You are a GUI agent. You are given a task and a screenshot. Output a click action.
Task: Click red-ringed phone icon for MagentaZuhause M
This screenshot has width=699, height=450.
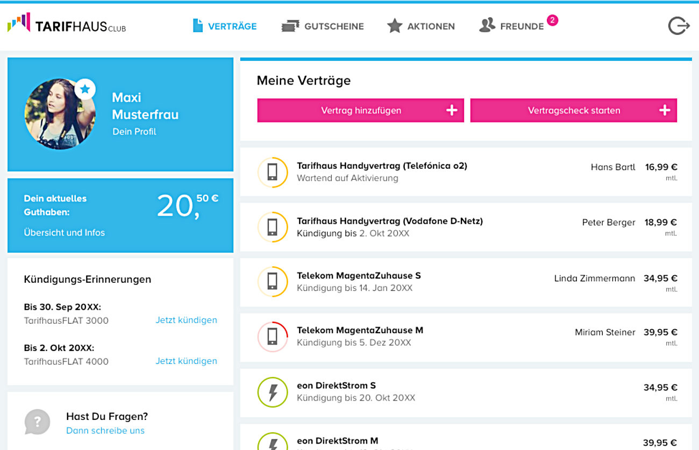(273, 337)
